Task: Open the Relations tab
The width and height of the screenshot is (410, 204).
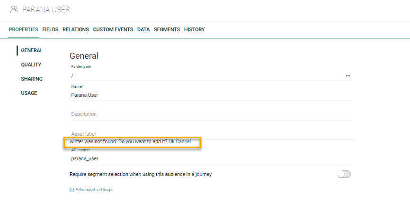Action: tap(76, 29)
